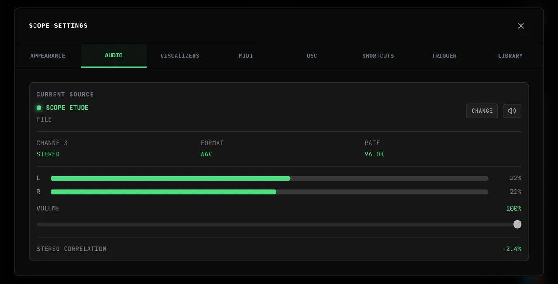This screenshot has height=284, width=558.
Task: Go to the MIDI tab
Action: 246,56
